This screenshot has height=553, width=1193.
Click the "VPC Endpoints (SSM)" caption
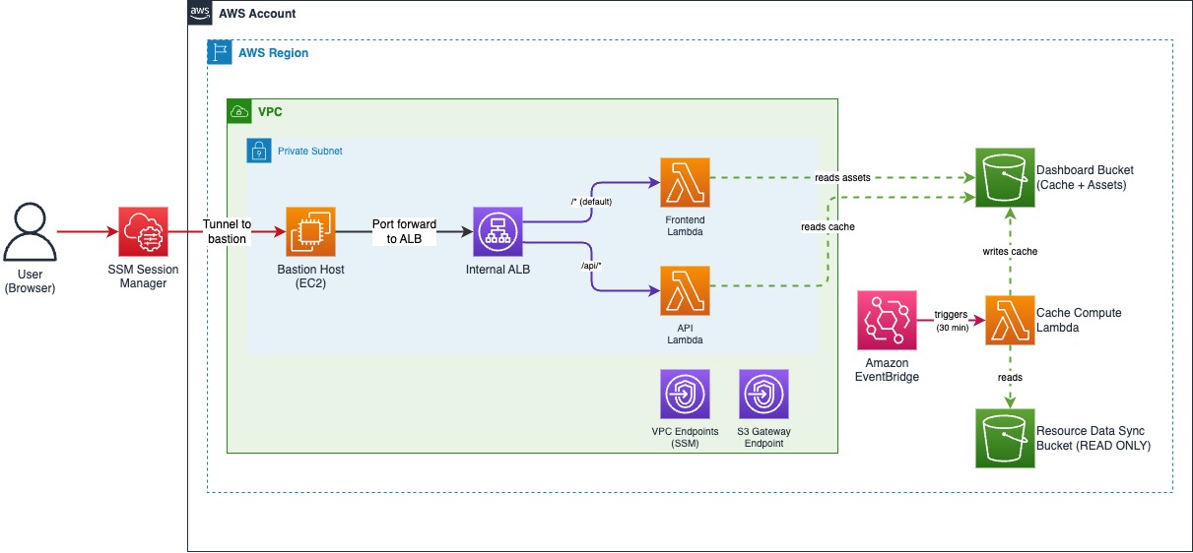tap(685, 438)
